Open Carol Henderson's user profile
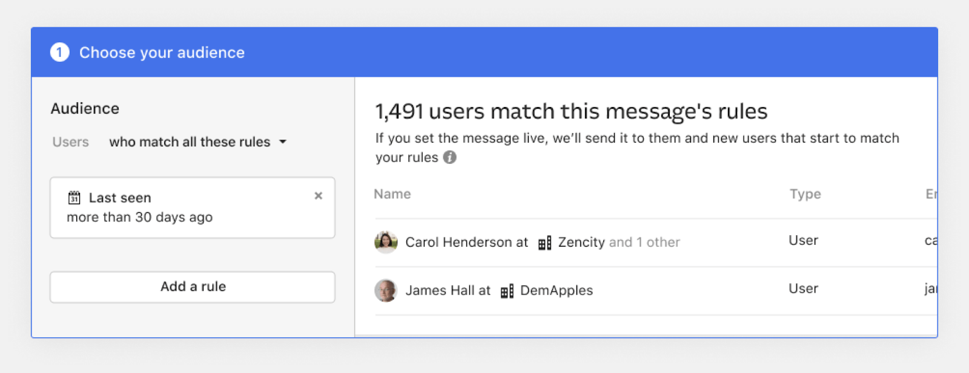This screenshot has height=373, width=969. coord(458,242)
